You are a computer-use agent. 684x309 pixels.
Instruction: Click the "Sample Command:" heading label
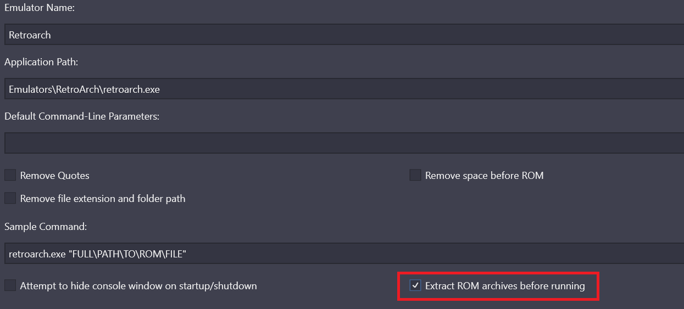(x=46, y=227)
